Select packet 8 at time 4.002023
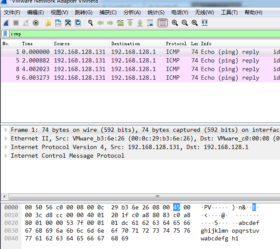The width and height of the screenshot is (280, 249). 140,69
